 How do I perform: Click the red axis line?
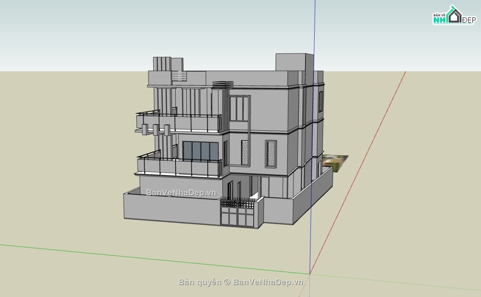pyautogui.click(x=361, y=168)
